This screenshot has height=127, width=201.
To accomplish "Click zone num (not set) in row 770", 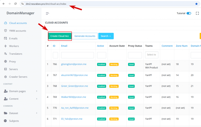I will 180,108.
